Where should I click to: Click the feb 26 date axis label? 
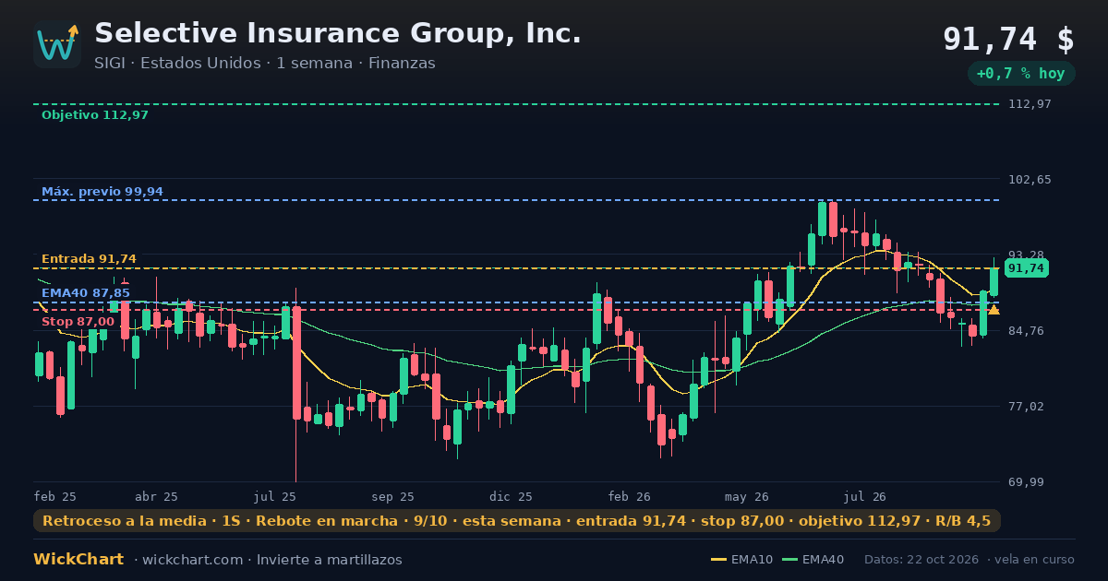point(630,496)
